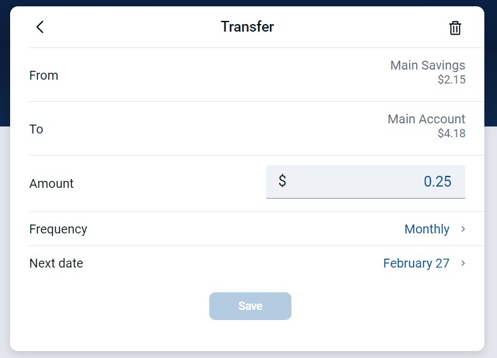Image resolution: width=497 pixels, height=358 pixels.
Task: Go back using the left arrow icon
Action: point(40,27)
